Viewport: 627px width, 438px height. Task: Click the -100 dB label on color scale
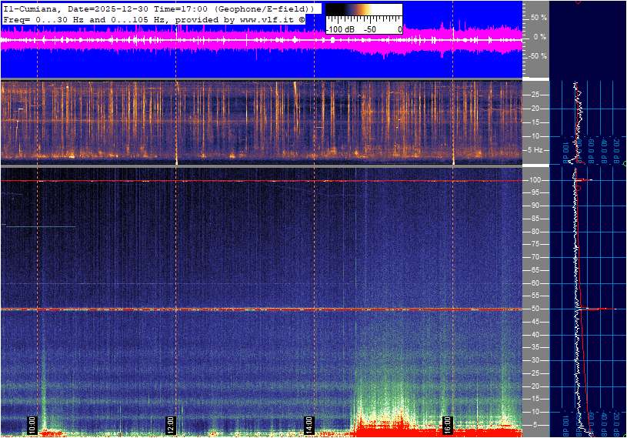(x=341, y=29)
